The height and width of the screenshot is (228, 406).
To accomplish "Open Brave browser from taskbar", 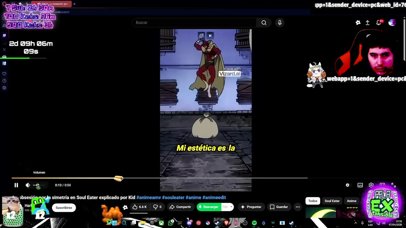I will (226, 223).
